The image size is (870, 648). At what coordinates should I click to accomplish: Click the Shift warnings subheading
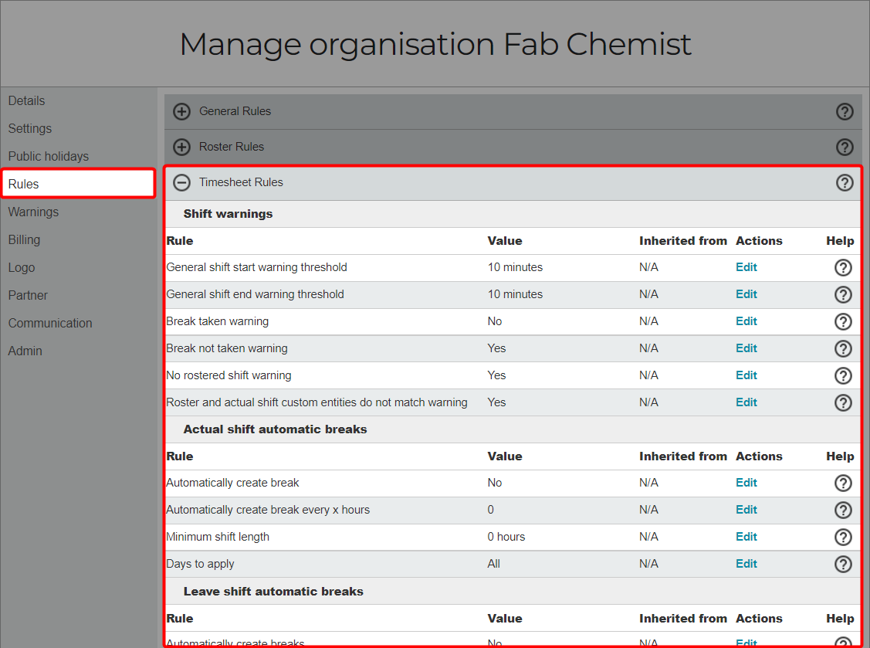click(x=228, y=214)
